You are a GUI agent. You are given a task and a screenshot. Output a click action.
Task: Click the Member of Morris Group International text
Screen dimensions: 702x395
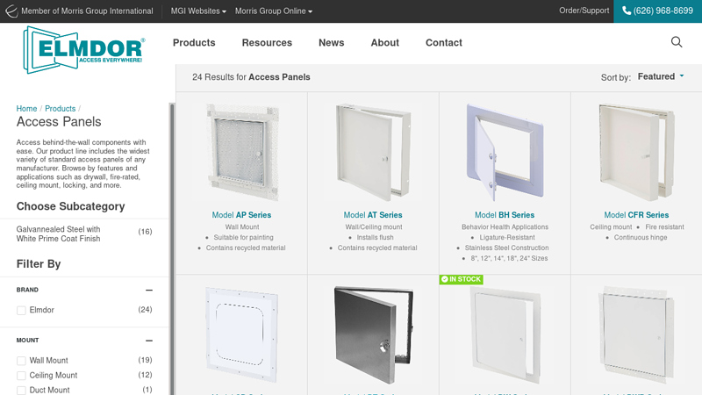pyautogui.click(x=87, y=11)
